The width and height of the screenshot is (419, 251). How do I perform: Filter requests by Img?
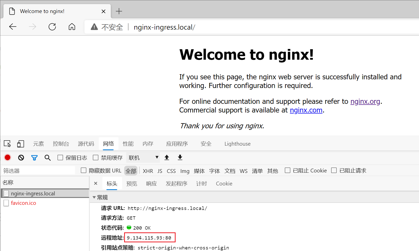[x=185, y=171]
